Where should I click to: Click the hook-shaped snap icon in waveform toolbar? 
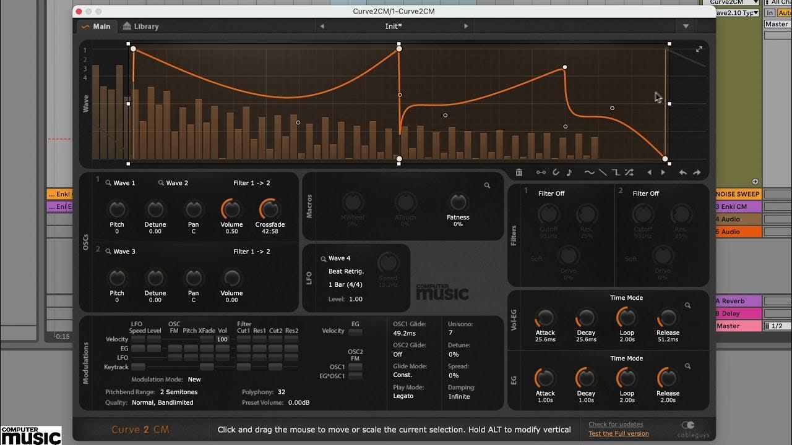[x=556, y=172]
